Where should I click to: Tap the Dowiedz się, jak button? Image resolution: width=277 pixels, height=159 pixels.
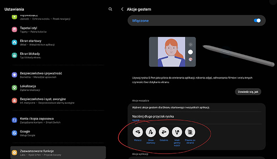(x=248, y=92)
